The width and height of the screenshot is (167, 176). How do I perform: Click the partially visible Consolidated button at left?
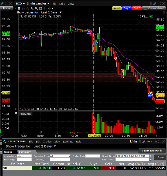pyautogui.click(x=6, y=8)
